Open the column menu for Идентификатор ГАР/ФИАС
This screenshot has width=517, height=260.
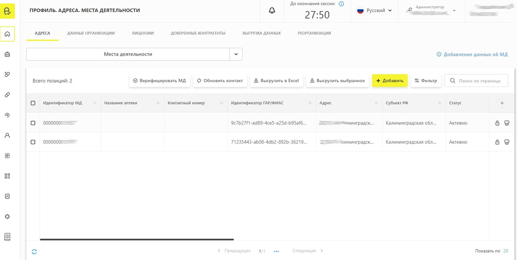click(x=310, y=103)
